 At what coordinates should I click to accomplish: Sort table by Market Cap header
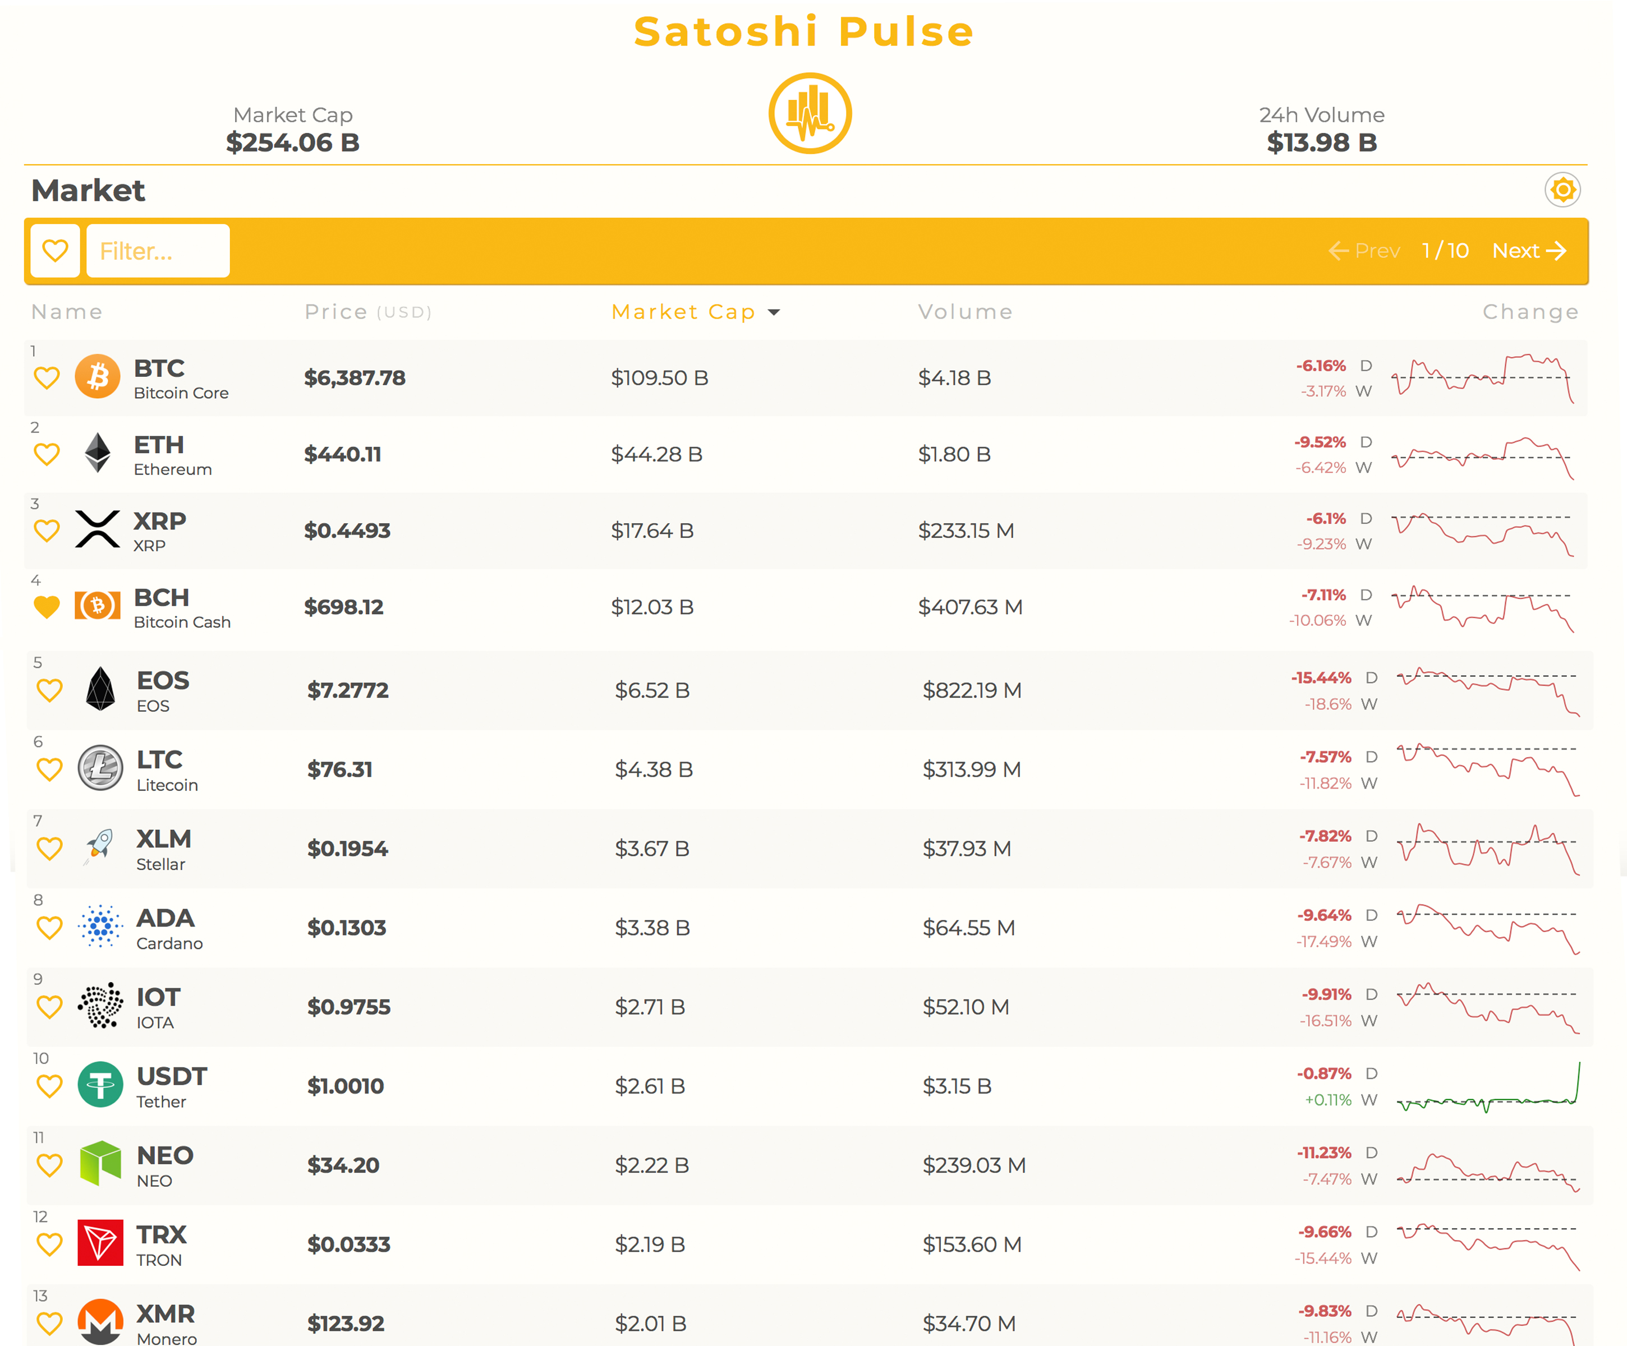(683, 311)
